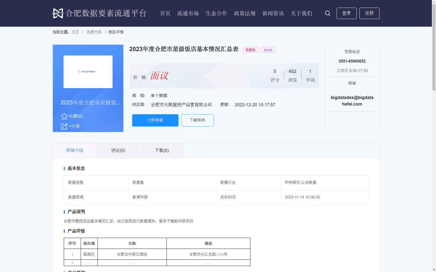Switch to the 详细介绍 tab
The width and height of the screenshot is (436, 272).
click(74, 150)
